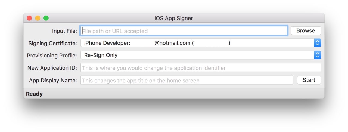
Task: Click the Provisioning Profile label
Action: [52, 56]
